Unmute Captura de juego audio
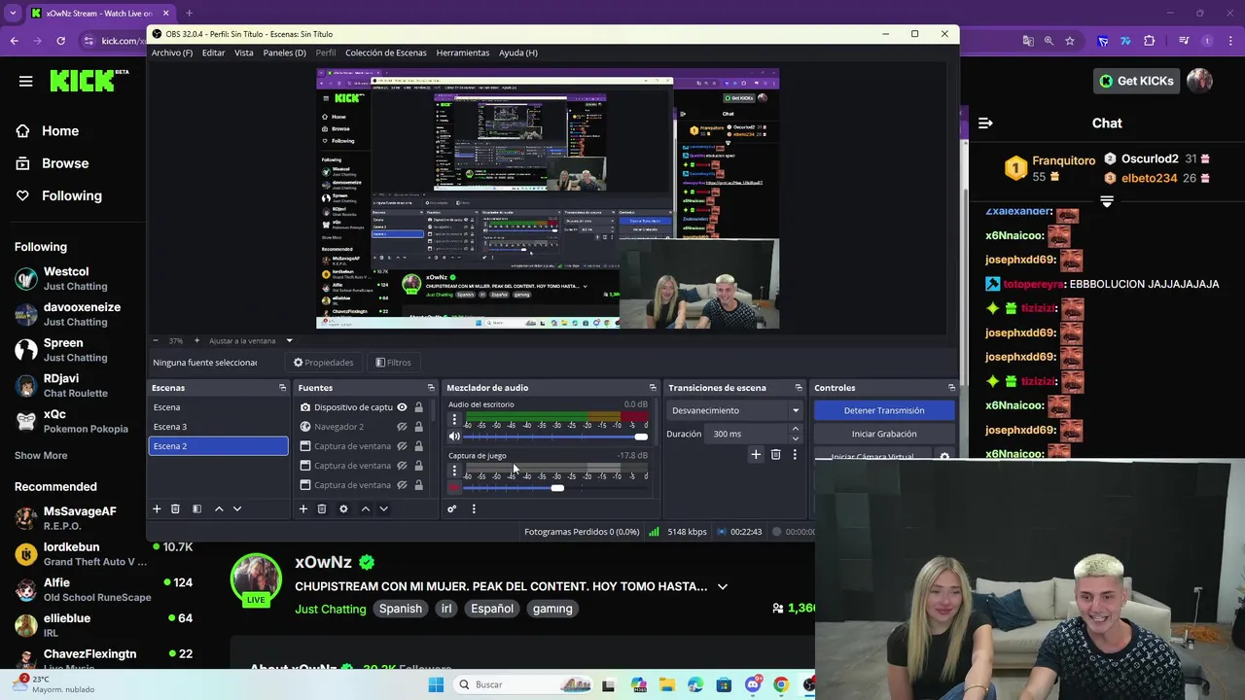 pos(454,487)
